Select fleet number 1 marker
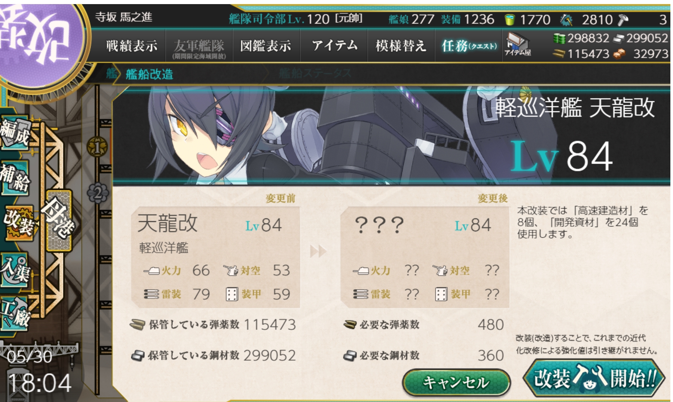The width and height of the screenshot is (673, 402). click(97, 148)
